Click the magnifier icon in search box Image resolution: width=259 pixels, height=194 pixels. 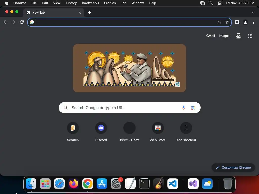[66, 108]
